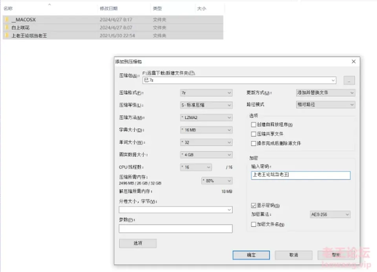Viewport: 377px width, 272px height.
Task: Open the 压缩等级 dropdown
Action: 206,105
